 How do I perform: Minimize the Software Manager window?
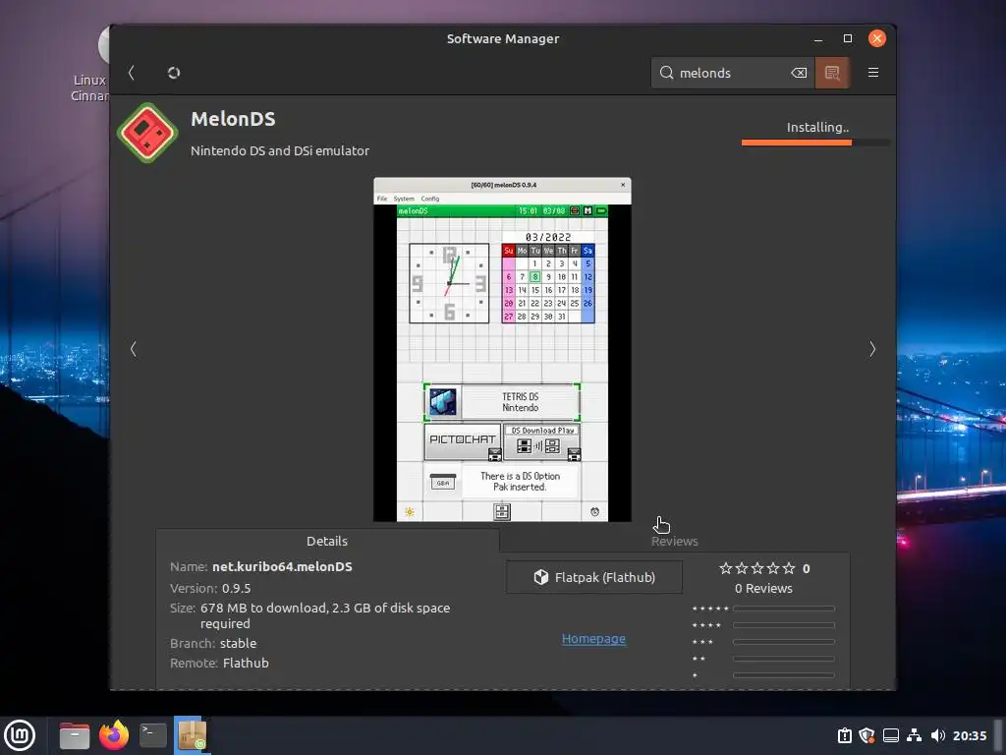pyautogui.click(x=818, y=38)
